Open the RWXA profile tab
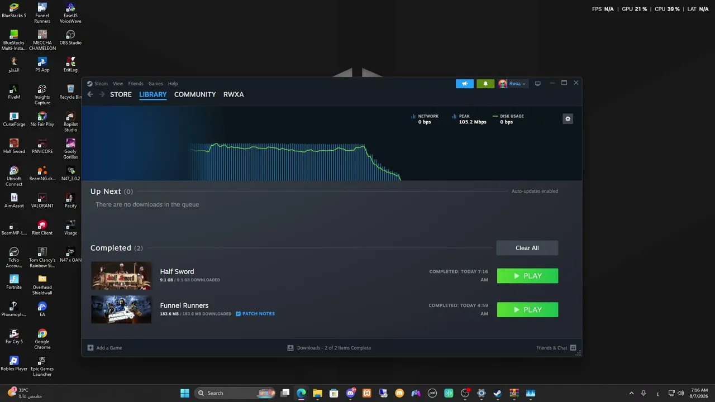 (x=233, y=94)
